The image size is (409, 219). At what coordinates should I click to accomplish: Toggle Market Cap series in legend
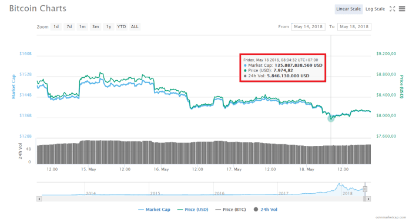(x=154, y=210)
